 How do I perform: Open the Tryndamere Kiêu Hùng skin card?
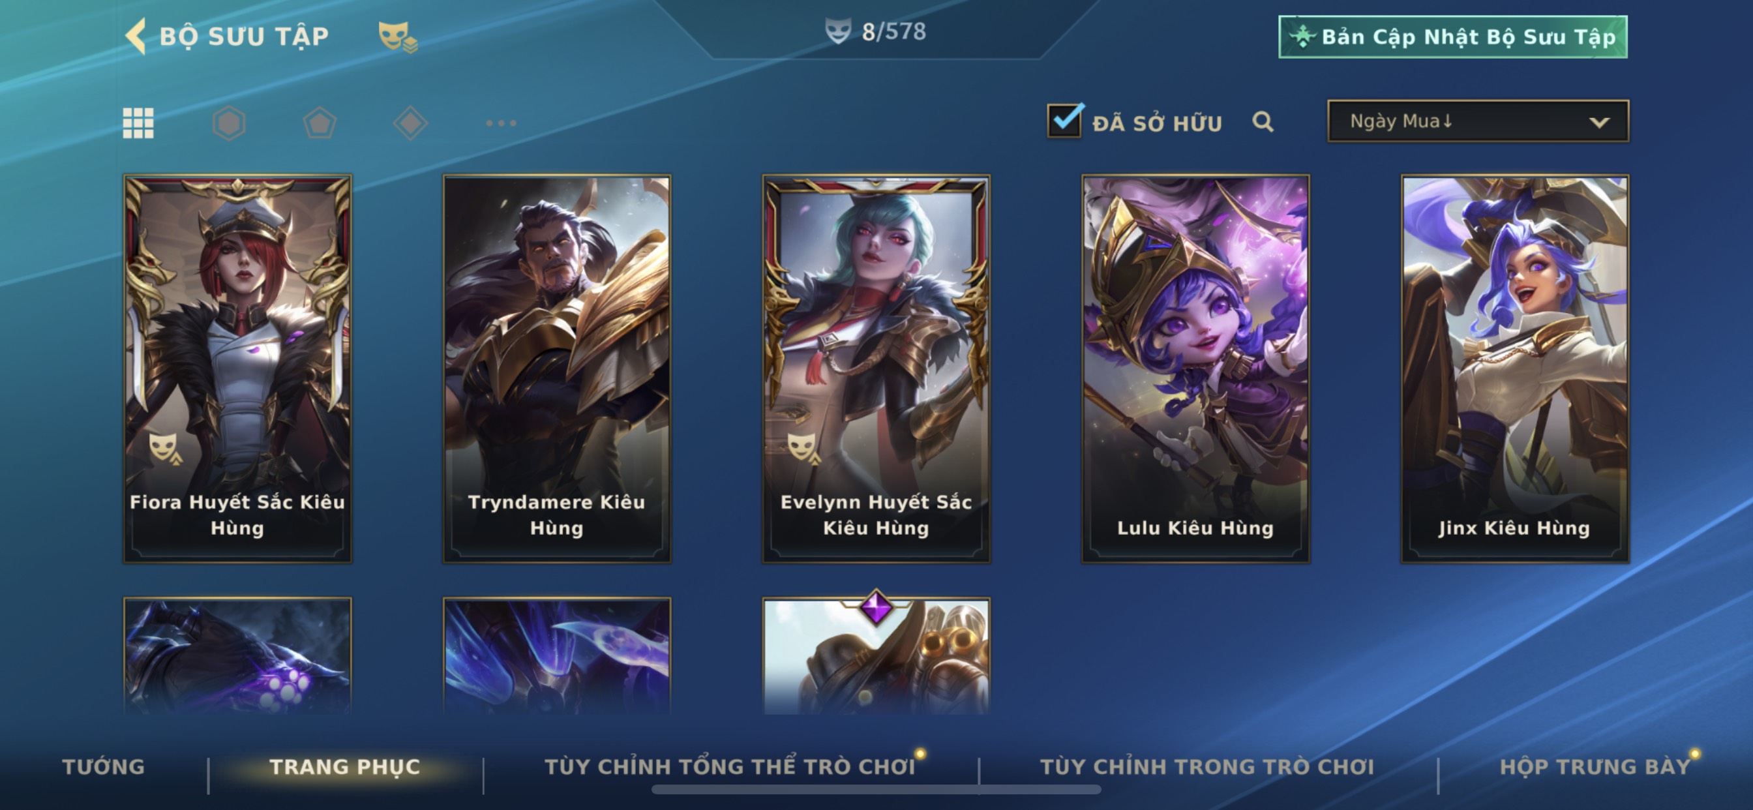click(x=557, y=368)
